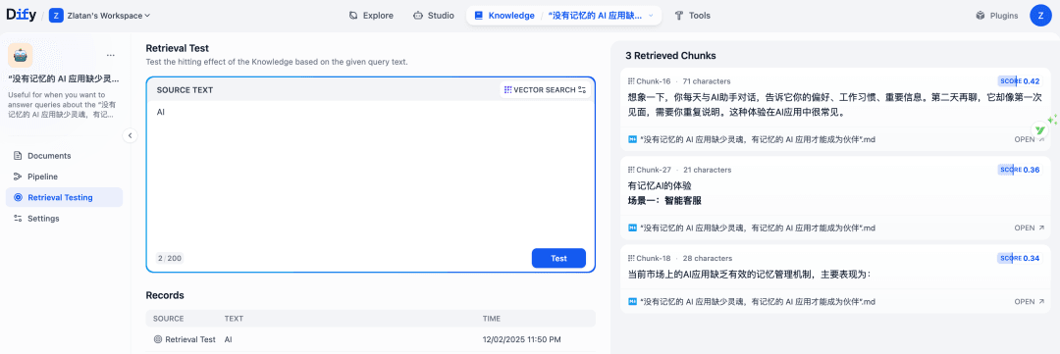
Task: Open Chunk-16 details via OPEN
Action: [1029, 139]
